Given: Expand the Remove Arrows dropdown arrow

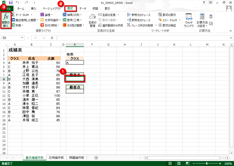Looking at the screenshot, I should [x=156, y=25].
